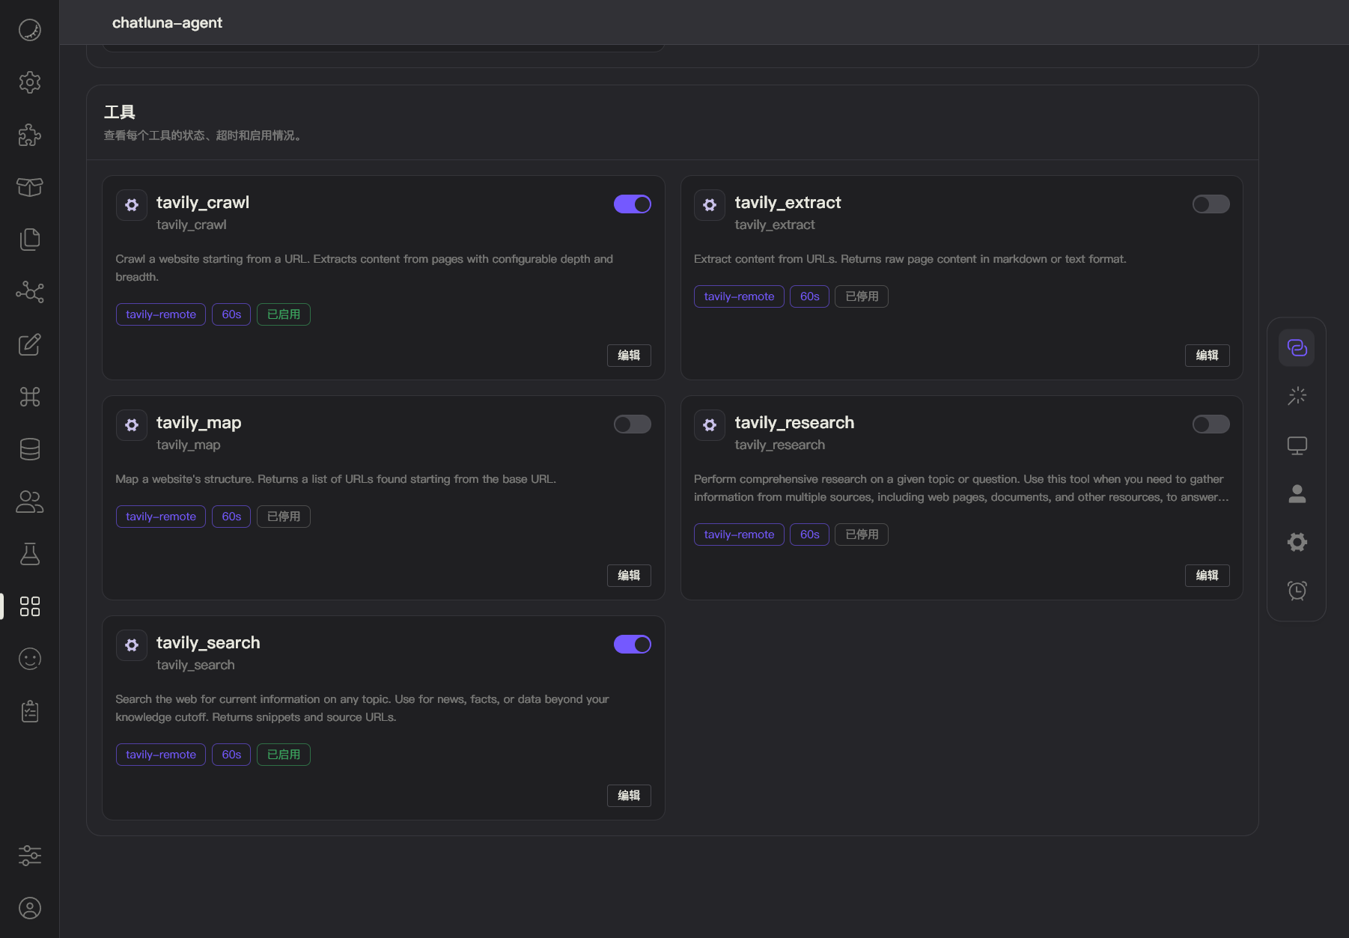Open the sliders adjustments icon
1349x938 pixels.
tap(30, 855)
